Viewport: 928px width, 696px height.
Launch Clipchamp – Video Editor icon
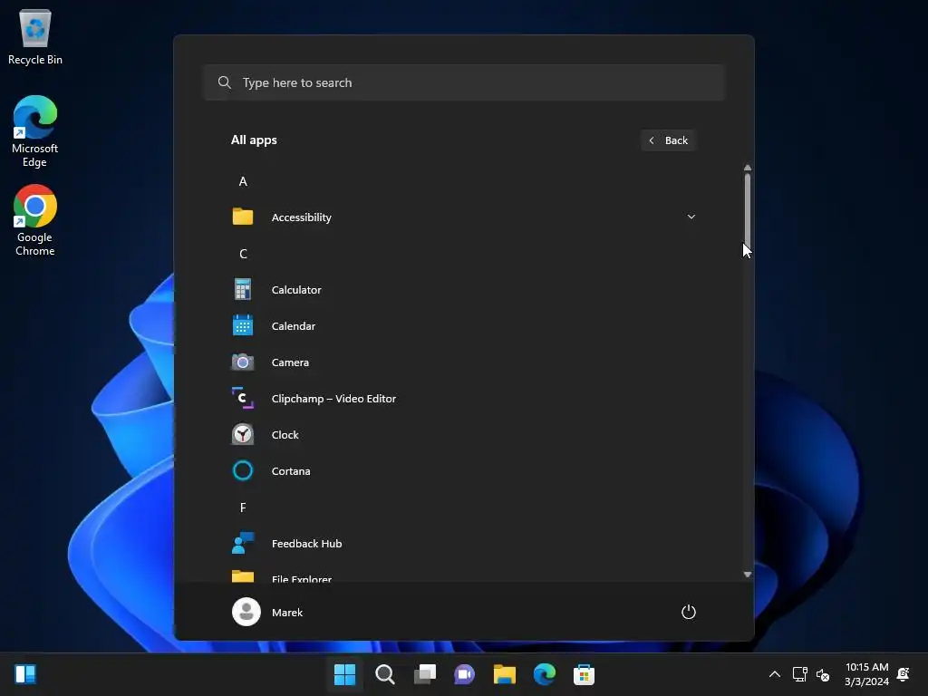point(243,399)
